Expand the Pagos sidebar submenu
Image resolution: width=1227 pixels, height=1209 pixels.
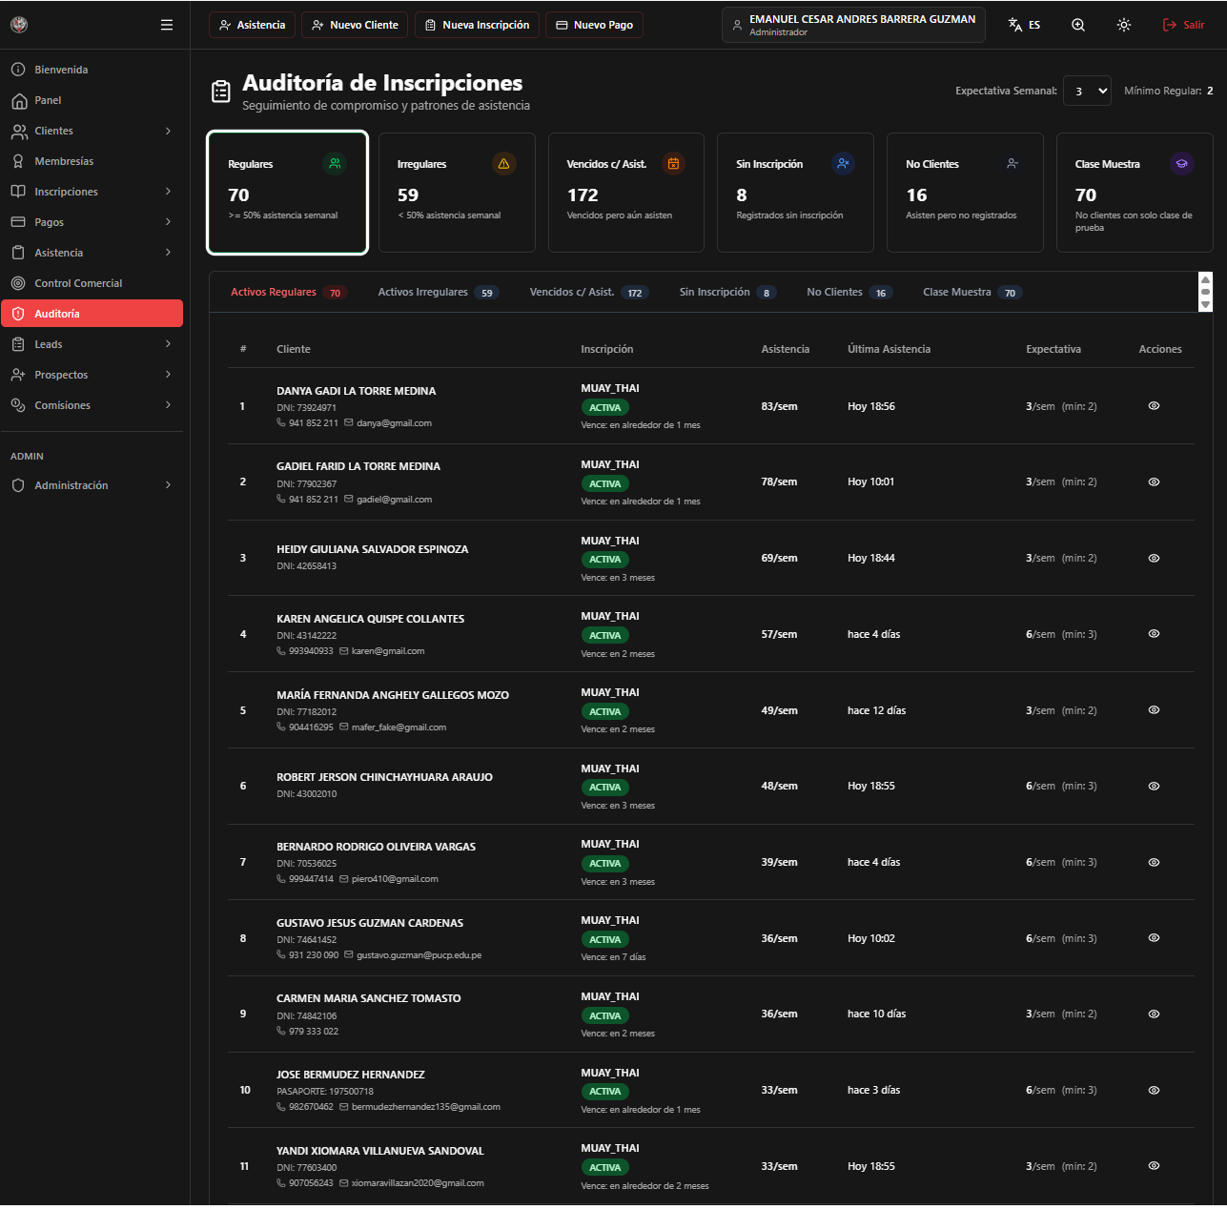92,222
